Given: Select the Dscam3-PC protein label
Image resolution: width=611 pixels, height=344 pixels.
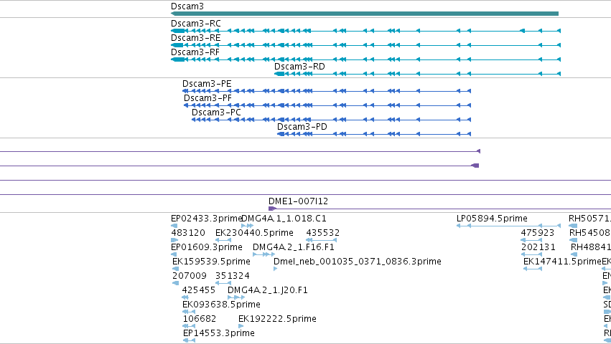Looking at the screenshot, I should pyautogui.click(x=216, y=113).
